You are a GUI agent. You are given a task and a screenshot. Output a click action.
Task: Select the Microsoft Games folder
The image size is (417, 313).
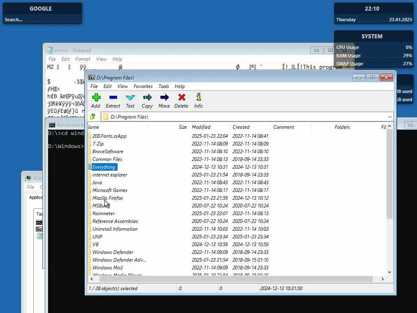110,190
